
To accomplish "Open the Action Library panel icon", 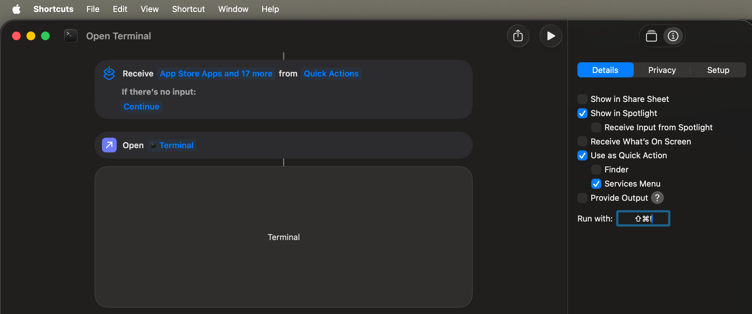I will coord(651,36).
